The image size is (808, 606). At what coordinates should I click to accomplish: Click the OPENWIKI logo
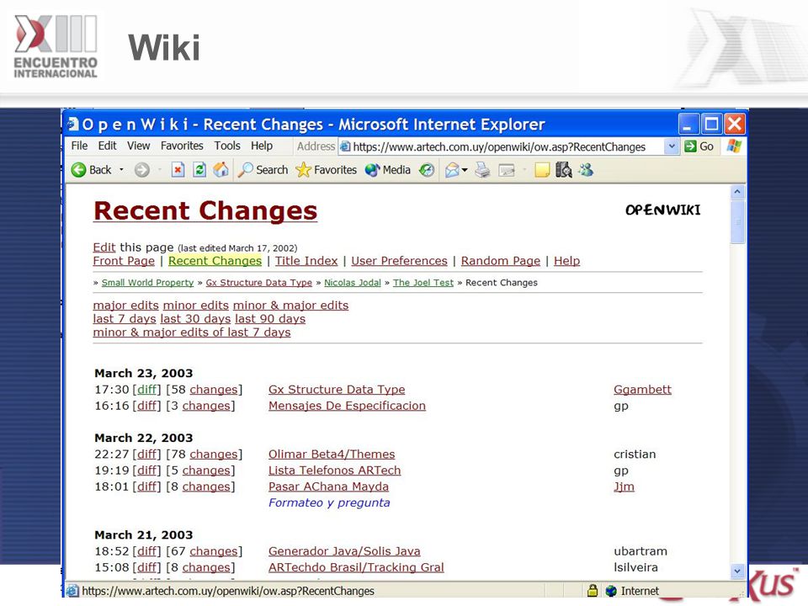point(662,210)
